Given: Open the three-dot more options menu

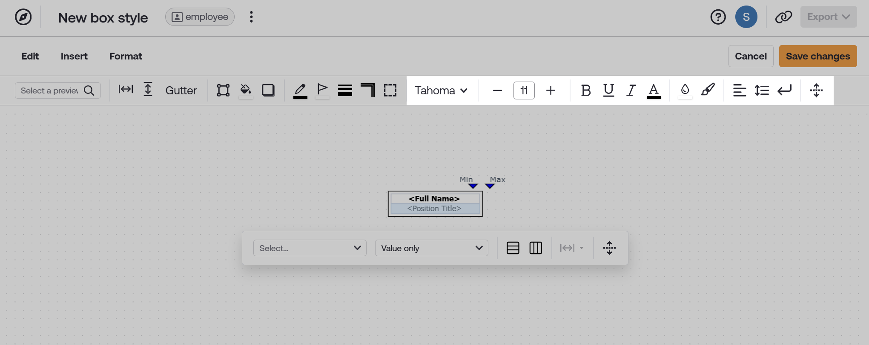Looking at the screenshot, I should pos(251,17).
